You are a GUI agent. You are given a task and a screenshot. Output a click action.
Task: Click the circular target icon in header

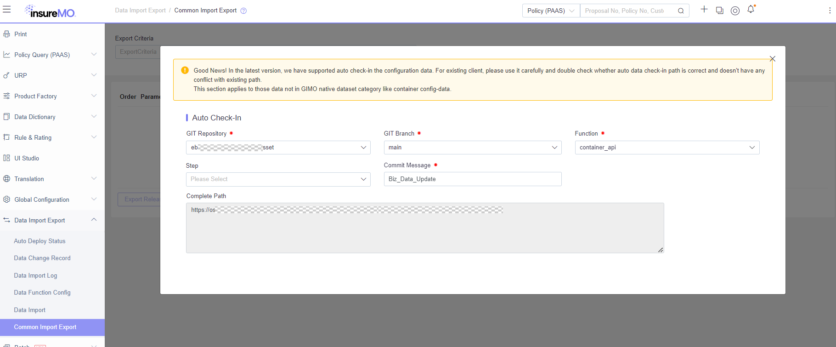[x=735, y=11]
